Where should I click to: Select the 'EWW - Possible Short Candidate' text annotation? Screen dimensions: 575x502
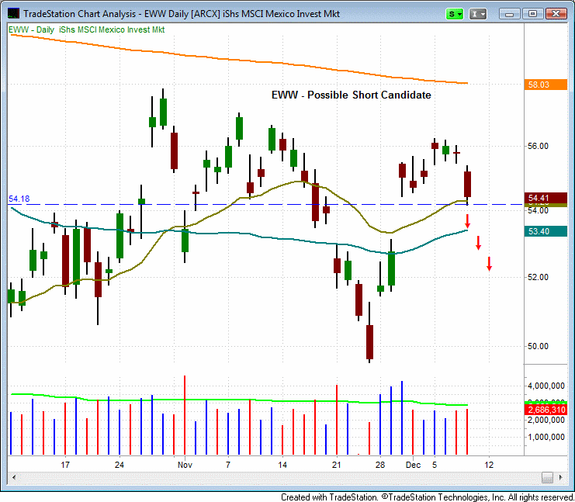point(351,95)
